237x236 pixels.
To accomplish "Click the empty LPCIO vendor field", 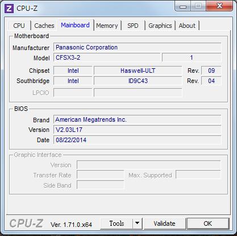I will (73, 93).
